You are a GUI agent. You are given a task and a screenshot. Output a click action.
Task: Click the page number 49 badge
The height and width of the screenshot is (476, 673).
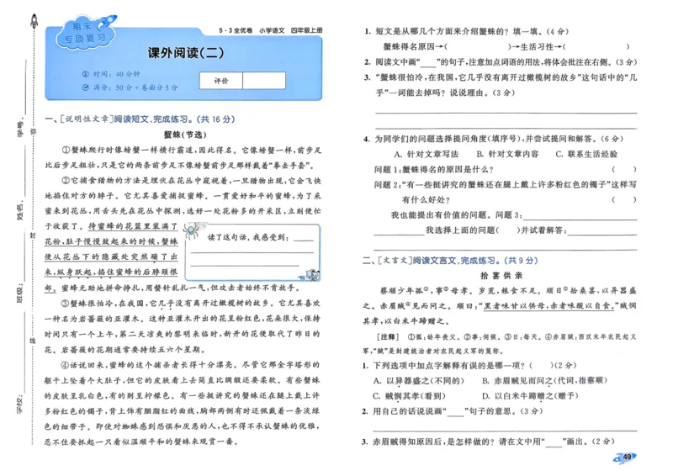[x=625, y=457]
